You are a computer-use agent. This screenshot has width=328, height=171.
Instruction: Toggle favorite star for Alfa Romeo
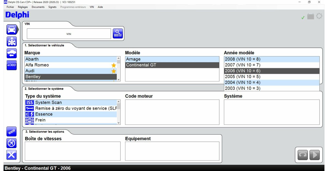tap(114, 65)
